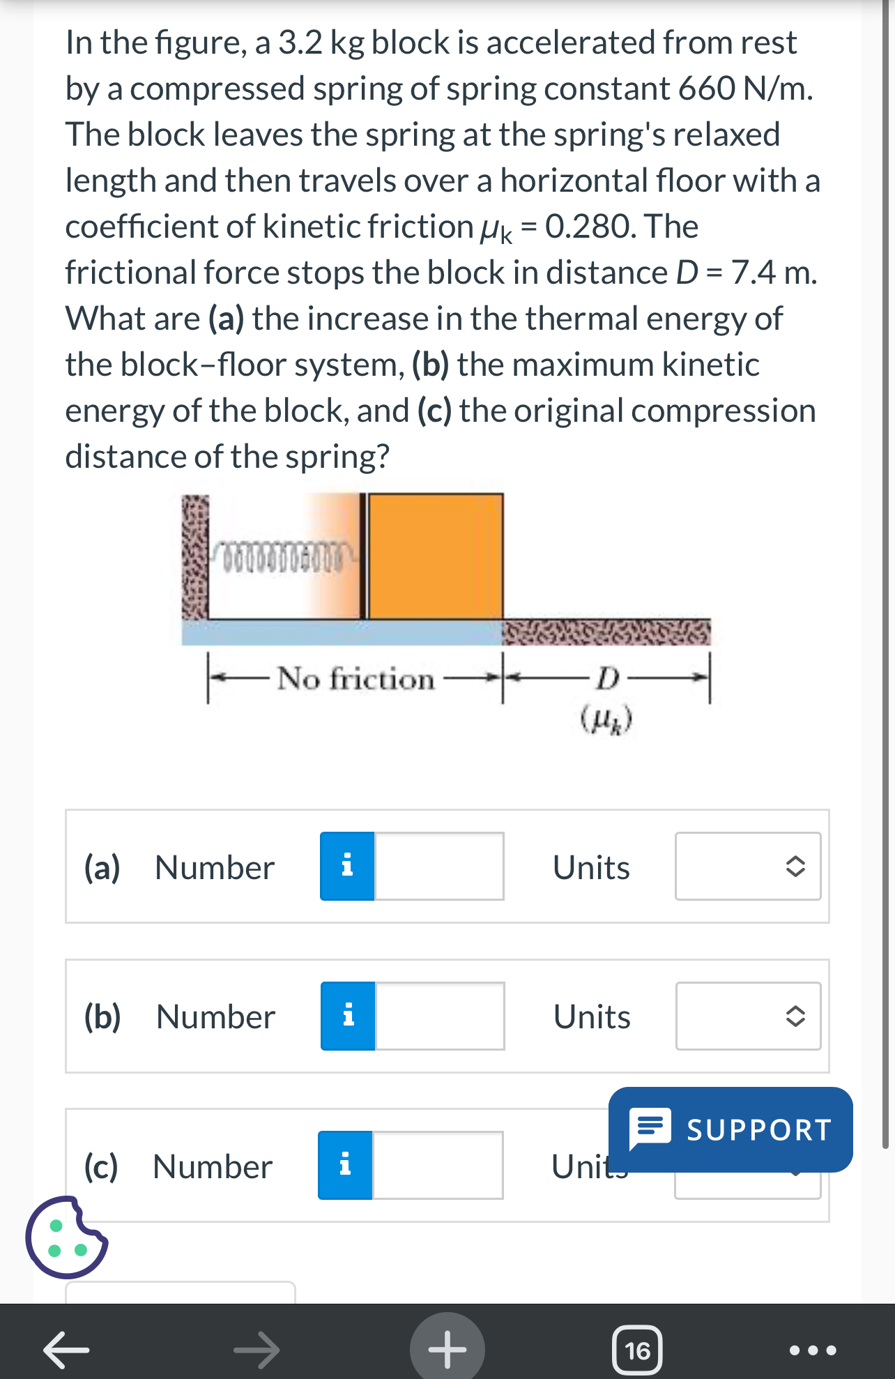Click inside the answer field for part (c)
The image size is (895, 1379).
(439, 1166)
